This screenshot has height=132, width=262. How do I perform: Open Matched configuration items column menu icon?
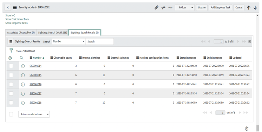click(138, 58)
